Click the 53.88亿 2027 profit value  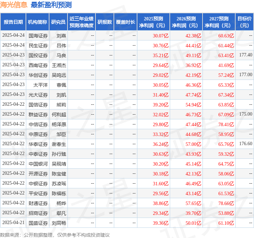(226, 213)
